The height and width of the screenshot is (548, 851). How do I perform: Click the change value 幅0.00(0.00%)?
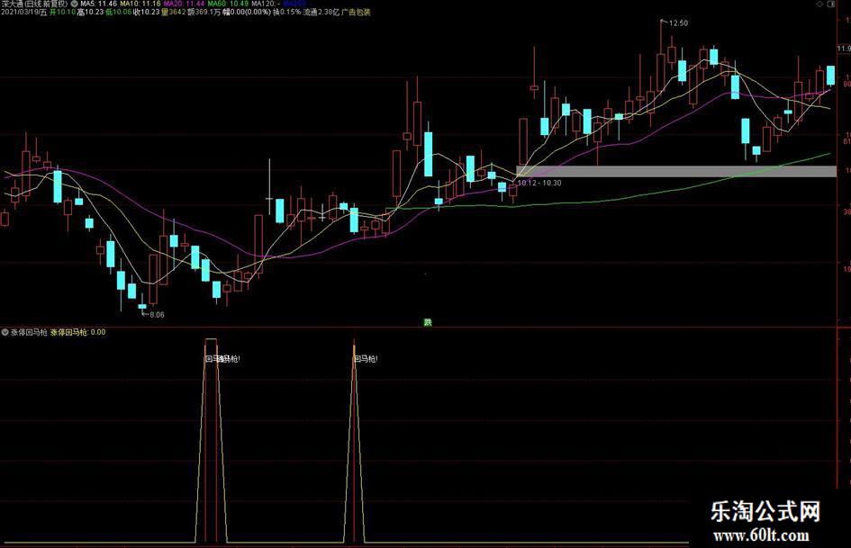(247, 12)
